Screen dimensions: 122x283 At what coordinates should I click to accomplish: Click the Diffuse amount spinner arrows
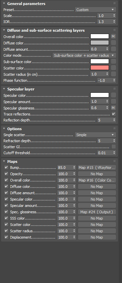[107, 49]
